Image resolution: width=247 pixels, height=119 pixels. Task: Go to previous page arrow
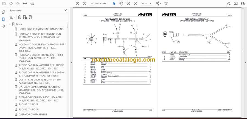click(x=77, y=4)
